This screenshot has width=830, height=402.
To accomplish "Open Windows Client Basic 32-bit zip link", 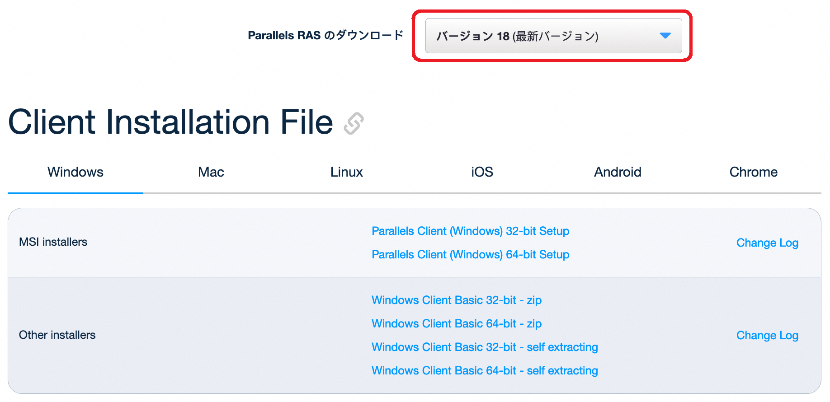I will click(456, 300).
